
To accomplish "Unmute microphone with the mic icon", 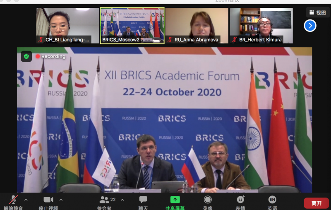I will pos(14,200).
